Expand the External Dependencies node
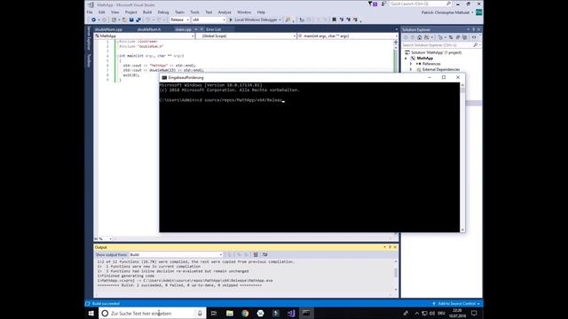568x319 pixels. coord(411,69)
